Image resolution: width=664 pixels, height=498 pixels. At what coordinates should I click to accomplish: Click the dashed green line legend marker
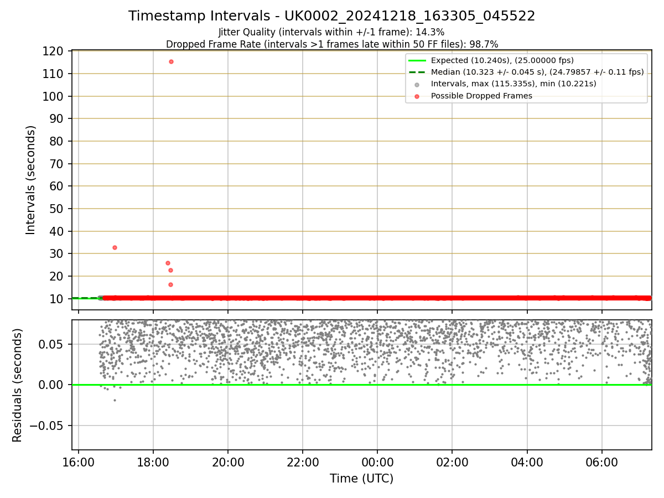tap(417, 72)
